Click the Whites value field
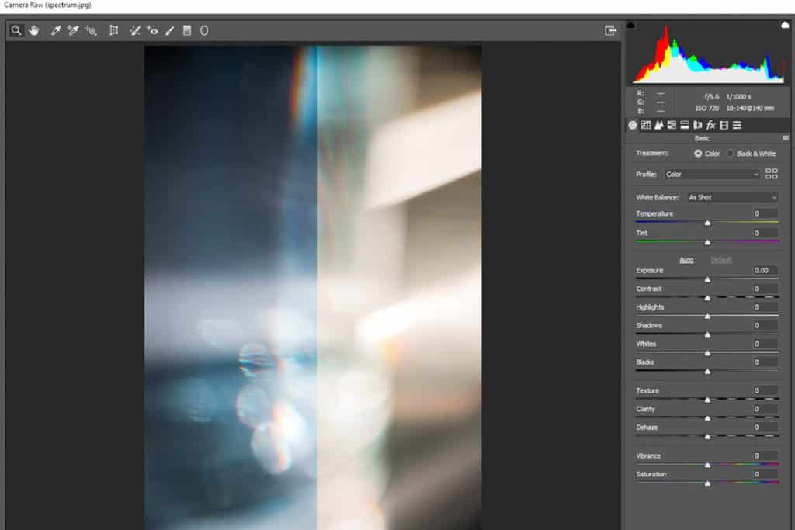The image size is (795, 530). [x=765, y=344]
